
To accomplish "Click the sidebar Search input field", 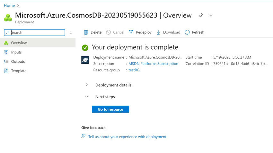I will click(34, 32).
